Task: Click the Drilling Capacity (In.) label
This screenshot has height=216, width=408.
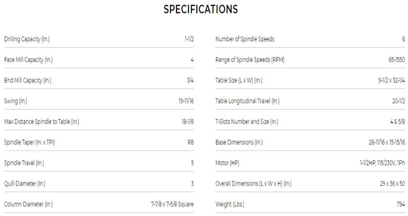Action: click(26, 39)
